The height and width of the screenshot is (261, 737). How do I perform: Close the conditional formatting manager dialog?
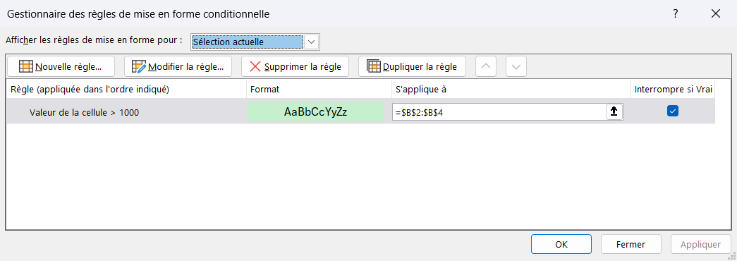716,13
